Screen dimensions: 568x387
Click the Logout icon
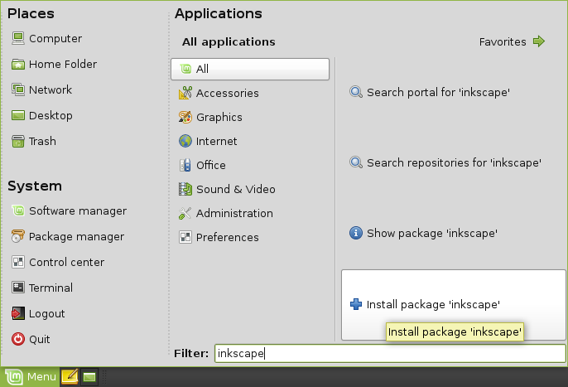17,313
